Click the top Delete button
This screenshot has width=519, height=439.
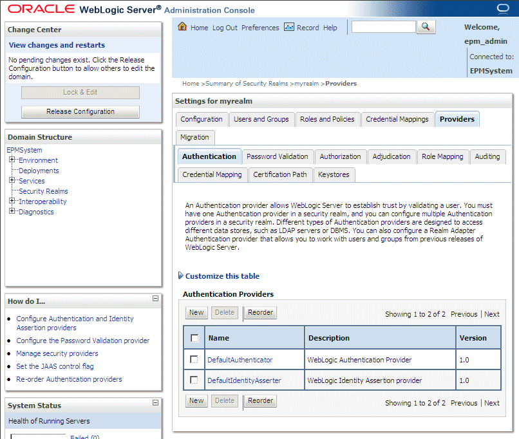click(225, 312)
